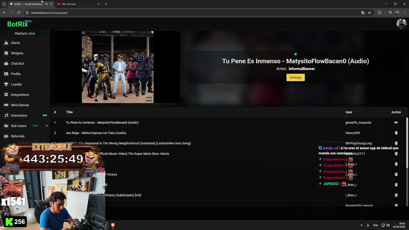The height and width of the screenshot is (230, 409).
Task: Reload the BotRix page
Action: pyautogui.click(x=19, y=13)
